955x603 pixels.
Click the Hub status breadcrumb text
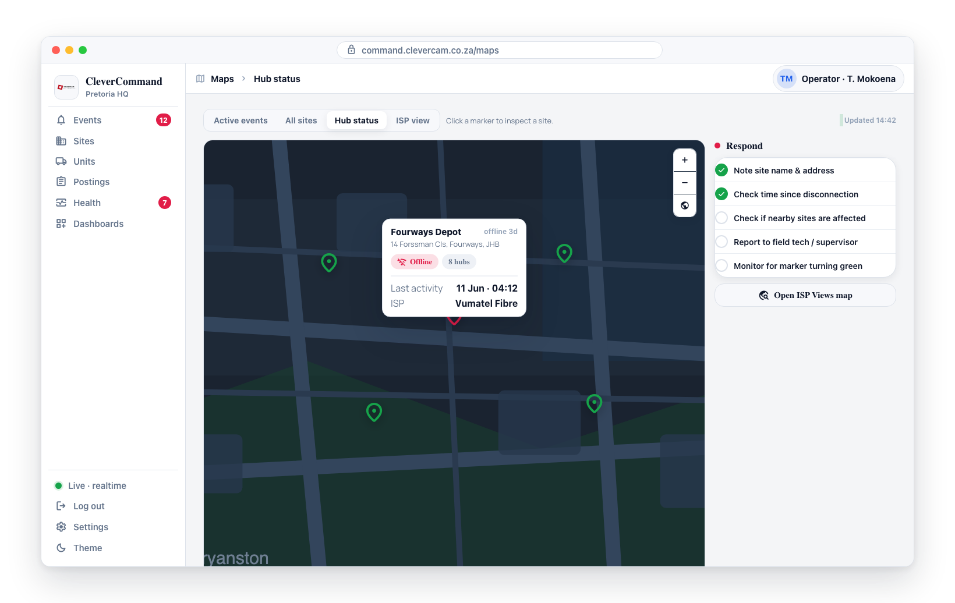point(277,79)
